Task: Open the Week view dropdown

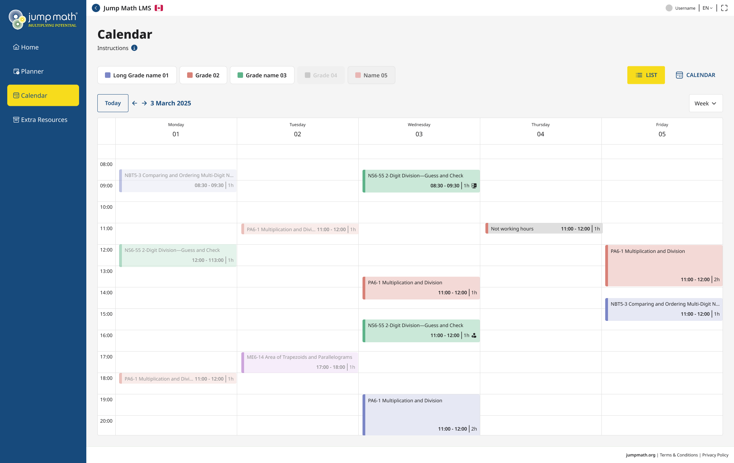Action: pyautogui.click(x=705, y=103)
